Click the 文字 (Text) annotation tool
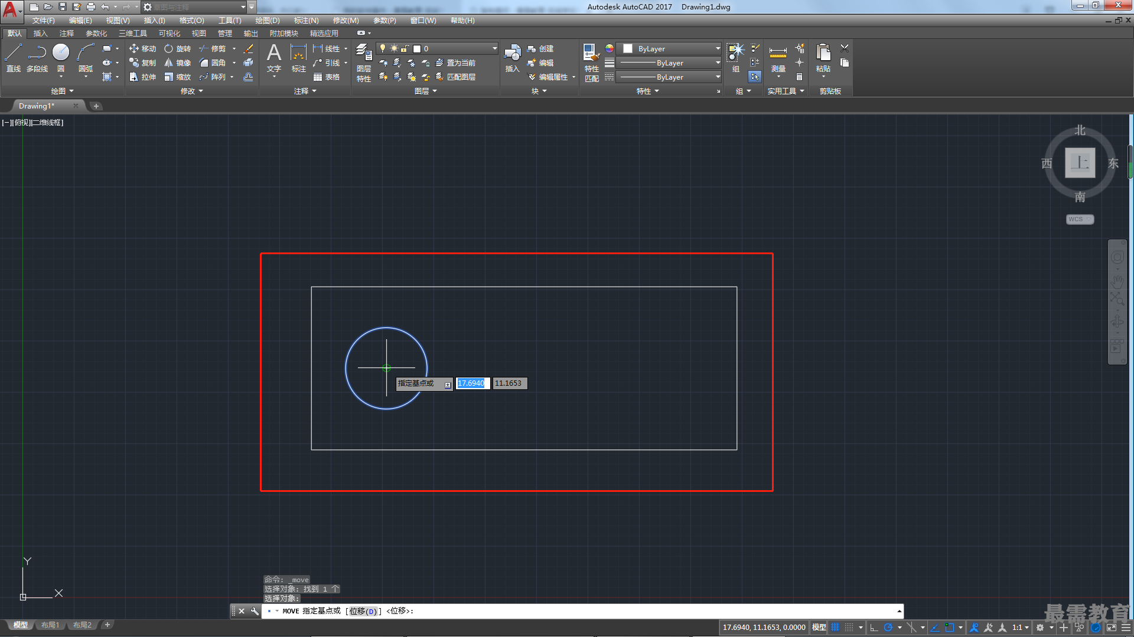This screenshot has height=637, width=1134. click(x=274, y=58)
